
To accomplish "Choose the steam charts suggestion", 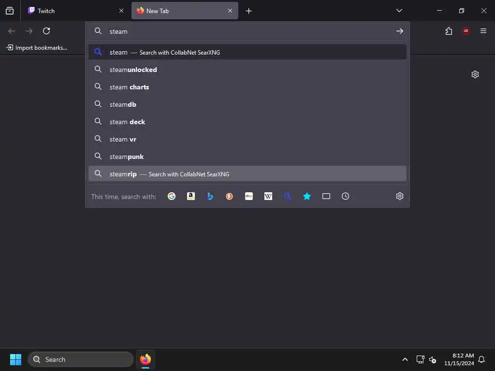I will point(247,87).
